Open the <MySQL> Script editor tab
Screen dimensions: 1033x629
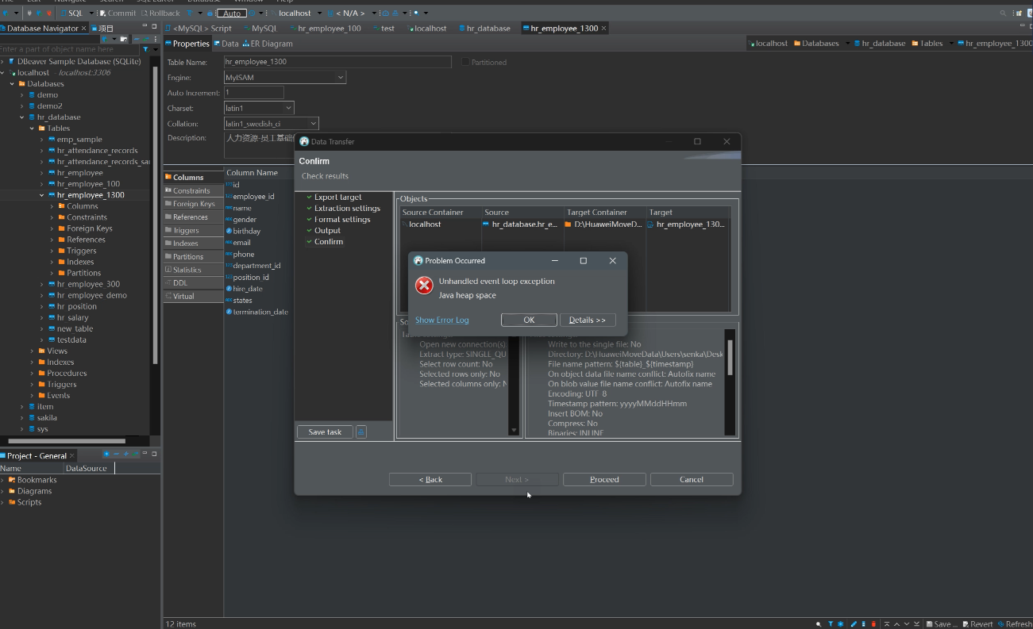(198, 29)
